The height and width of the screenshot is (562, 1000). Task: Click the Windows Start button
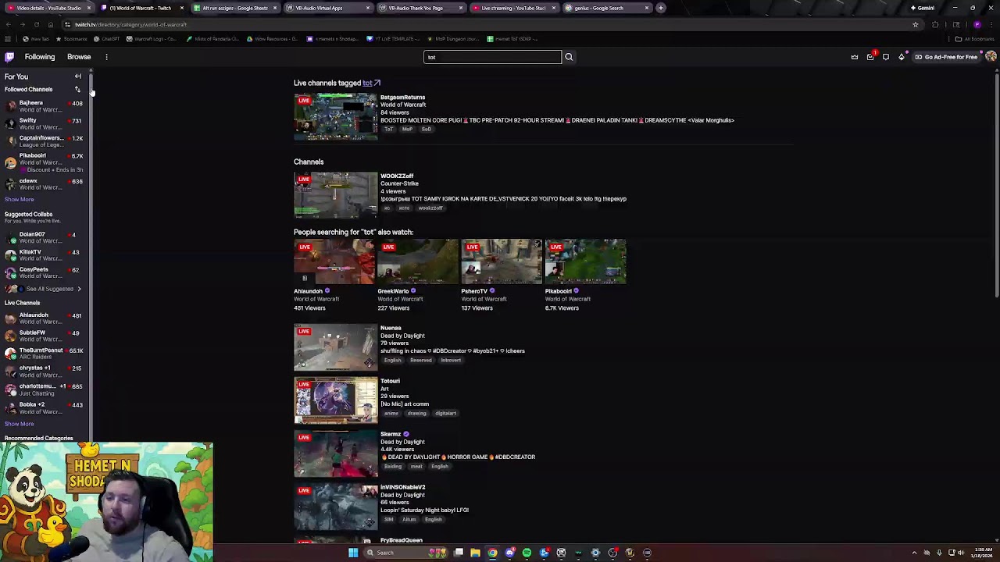point(353,553)
